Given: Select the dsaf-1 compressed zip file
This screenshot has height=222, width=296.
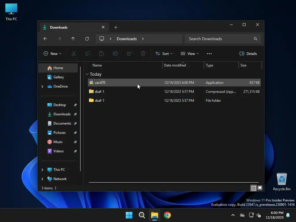Looking at the screenshot, I should (174, 92).
